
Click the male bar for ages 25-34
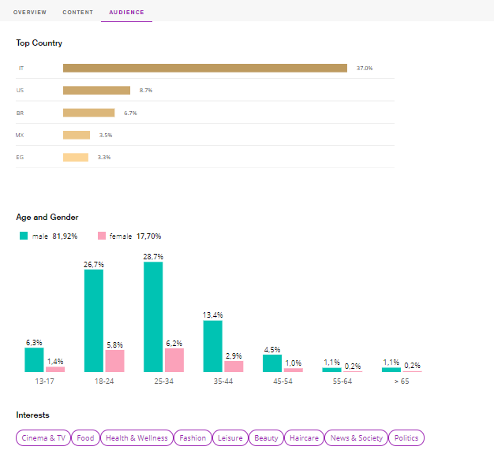coord(153,317)
